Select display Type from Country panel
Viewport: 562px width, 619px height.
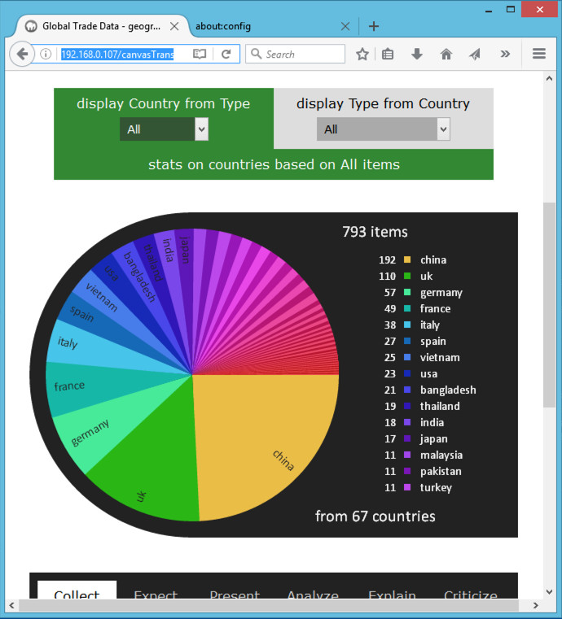tap(384, 119)
